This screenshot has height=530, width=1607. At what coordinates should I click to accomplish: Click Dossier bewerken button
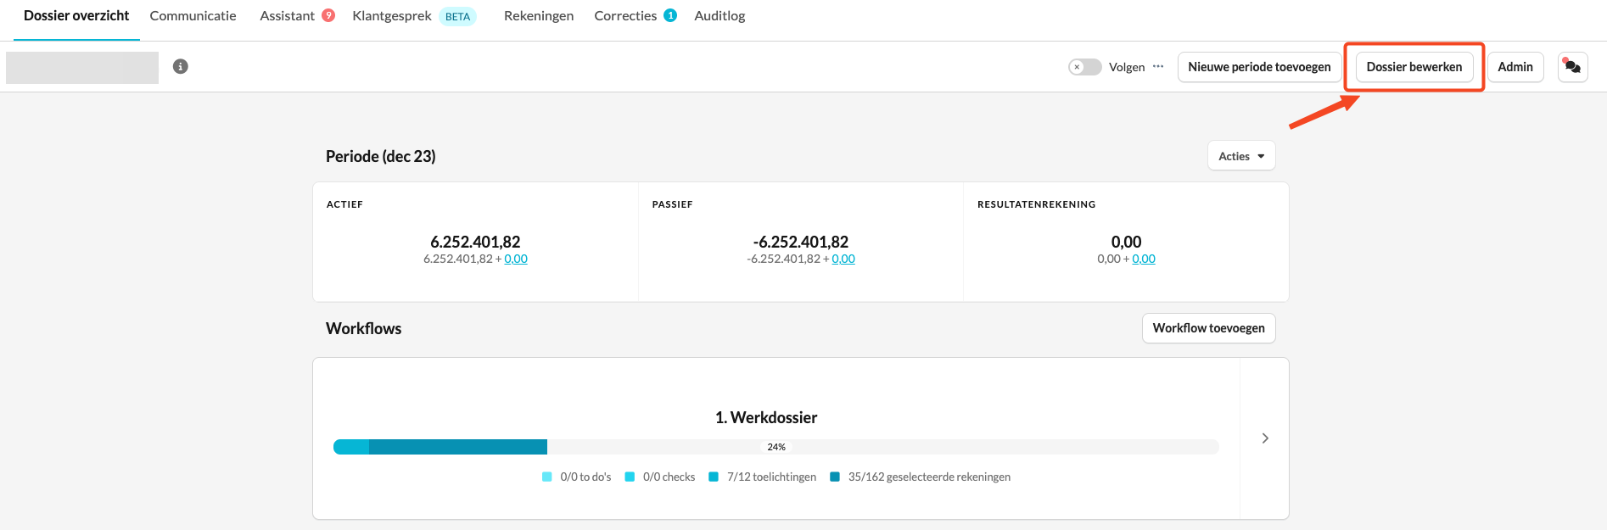tap(1414, 67)
